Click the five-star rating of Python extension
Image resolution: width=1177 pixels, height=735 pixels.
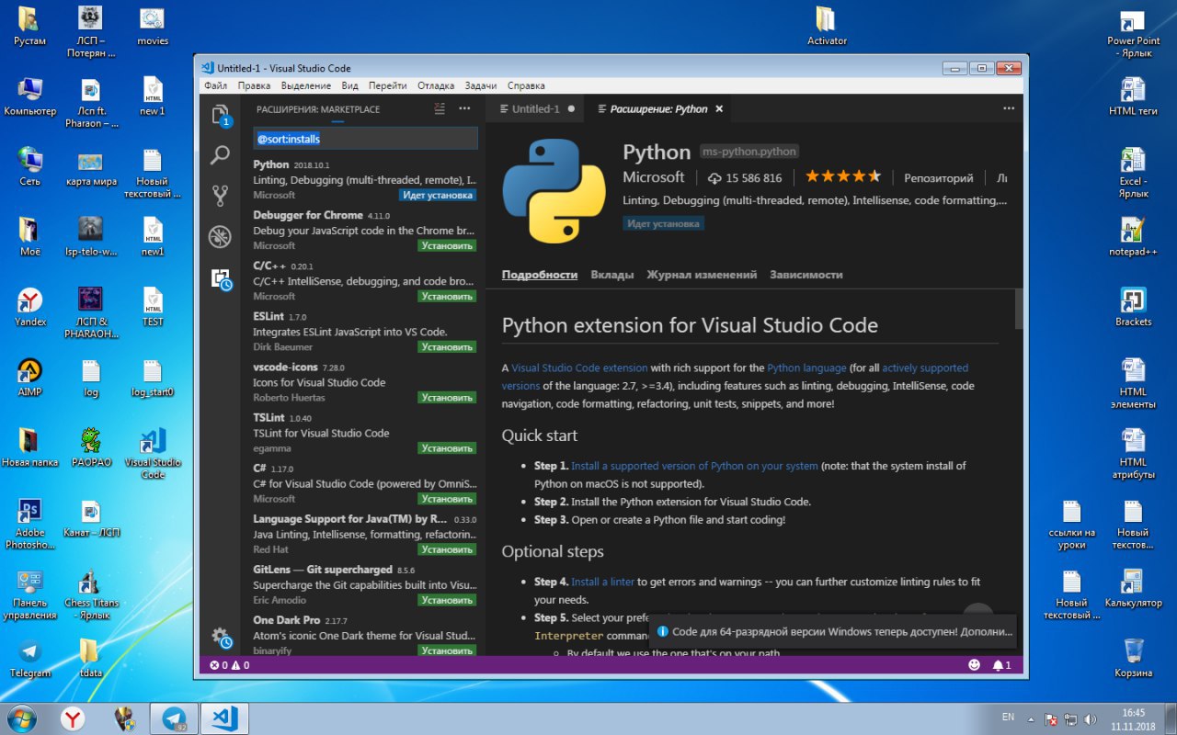pyautogui.click(x=843, y=176)
